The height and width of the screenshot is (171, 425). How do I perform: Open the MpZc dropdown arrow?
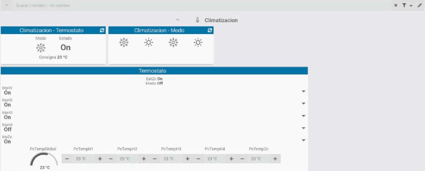[303, 140]
